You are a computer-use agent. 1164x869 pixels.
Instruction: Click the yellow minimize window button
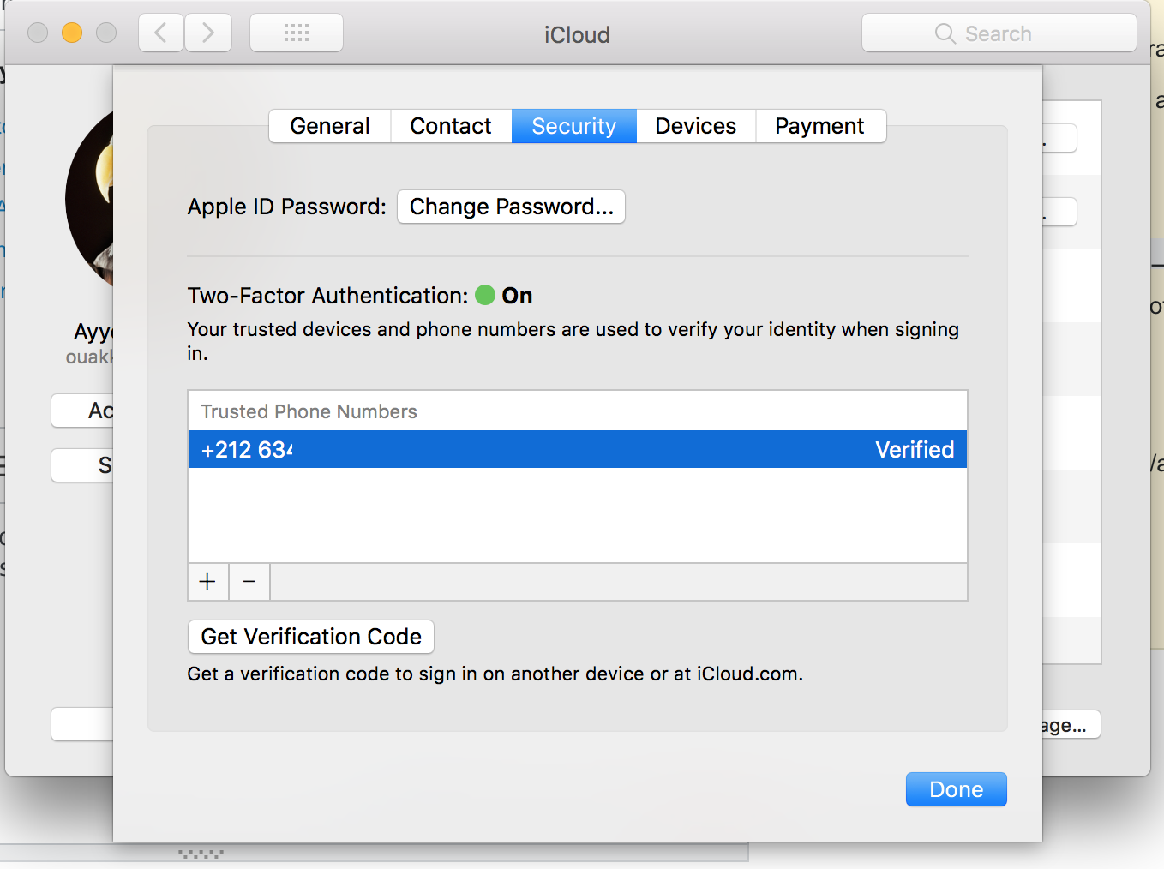(72, 33)
